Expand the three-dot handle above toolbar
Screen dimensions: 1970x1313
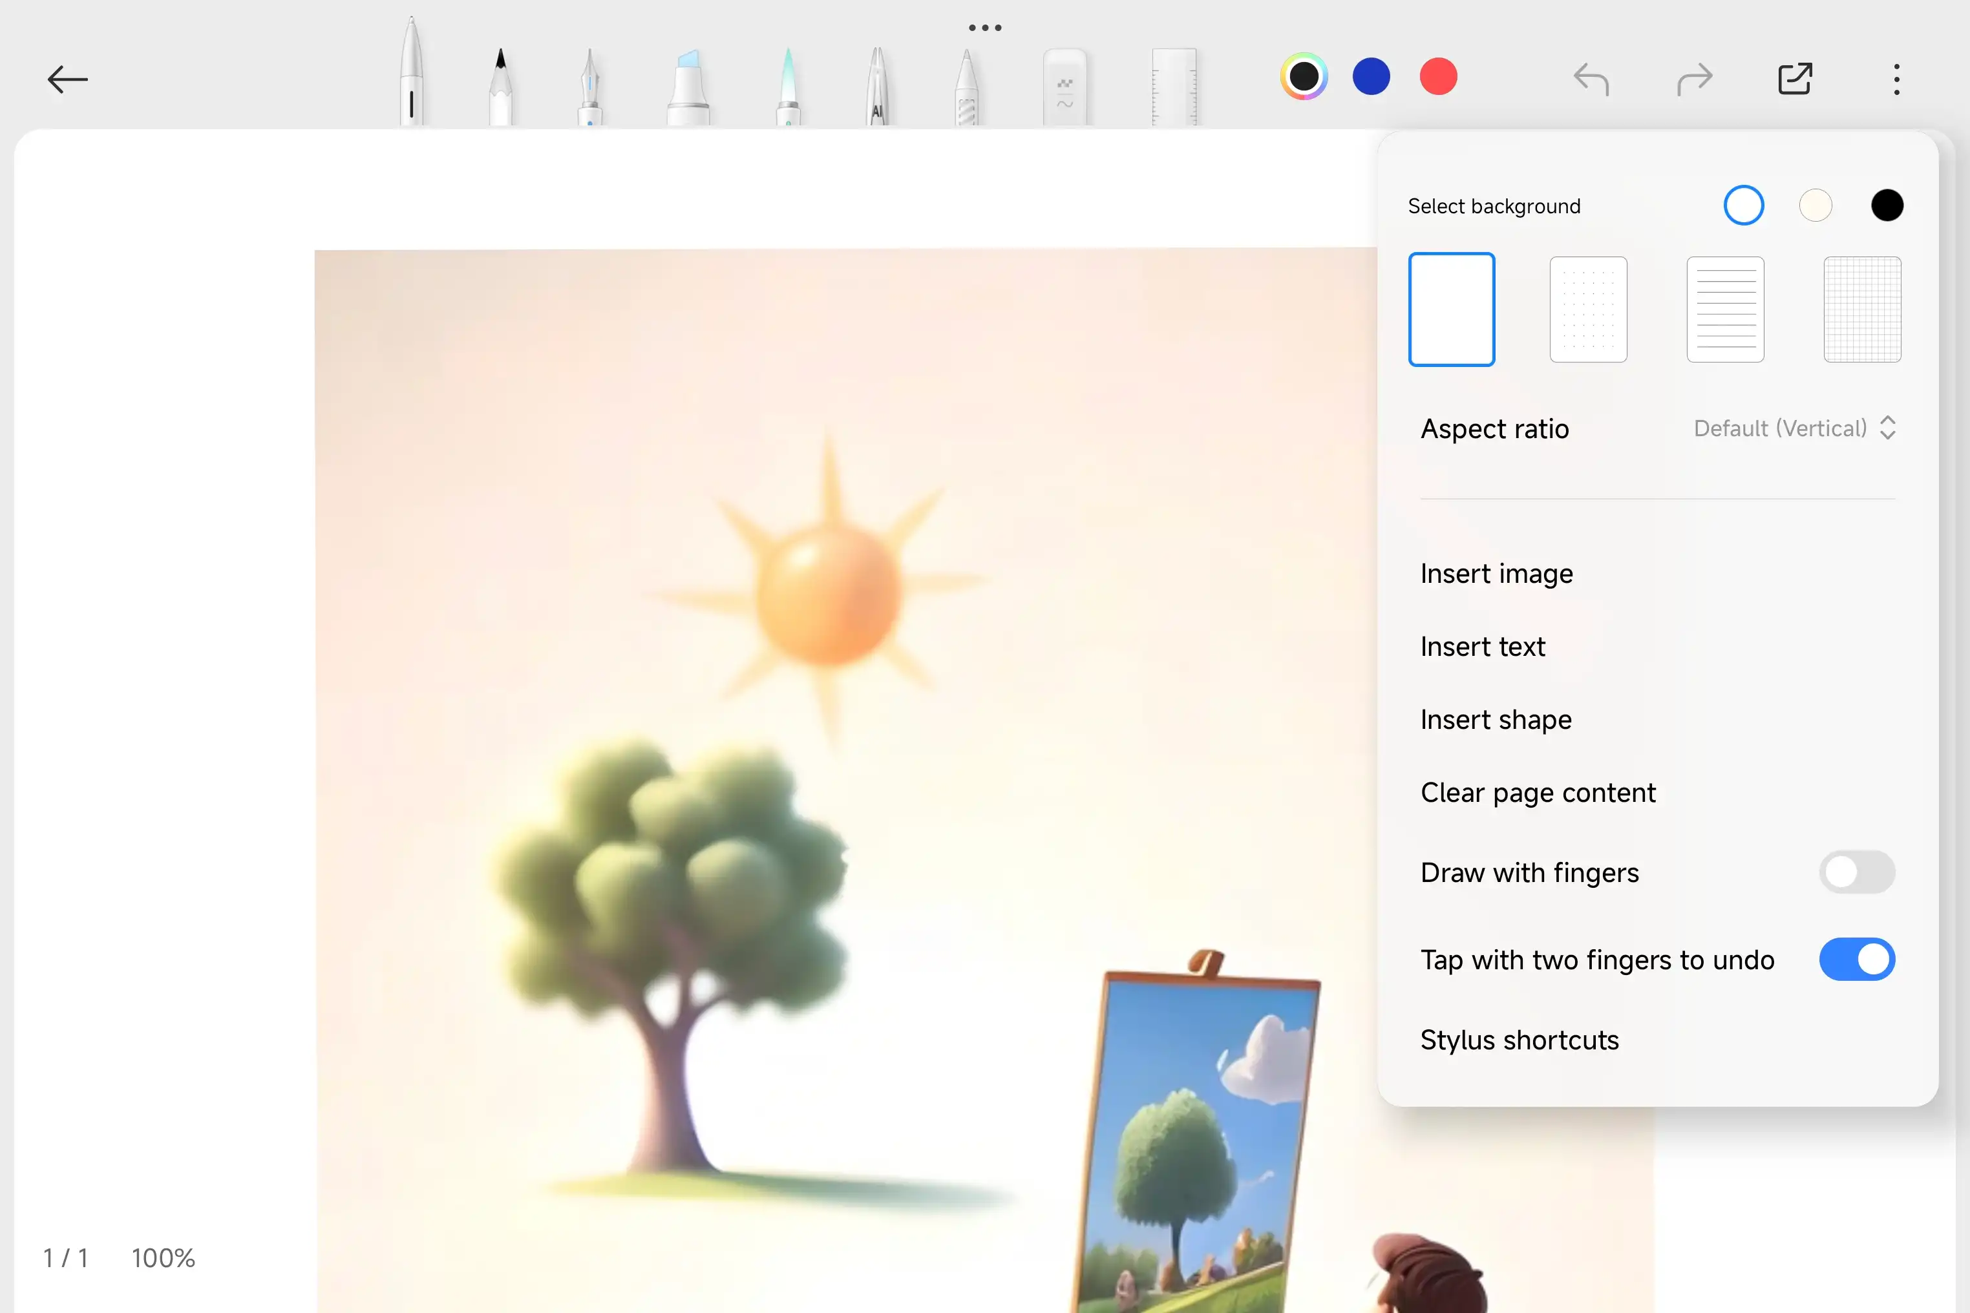[985, 28]
